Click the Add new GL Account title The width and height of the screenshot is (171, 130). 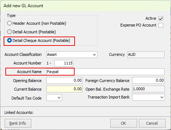(x=24, y=6)
